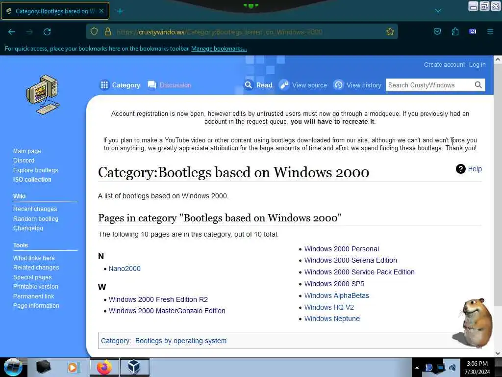Open Windows AlphaBetas page

point(336,296)
